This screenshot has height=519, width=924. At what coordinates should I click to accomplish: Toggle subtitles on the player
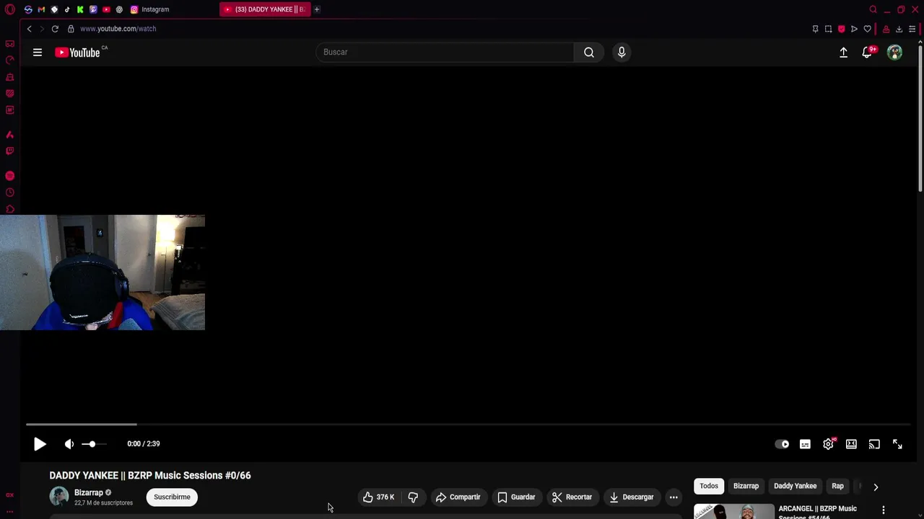tap(806, 444)
